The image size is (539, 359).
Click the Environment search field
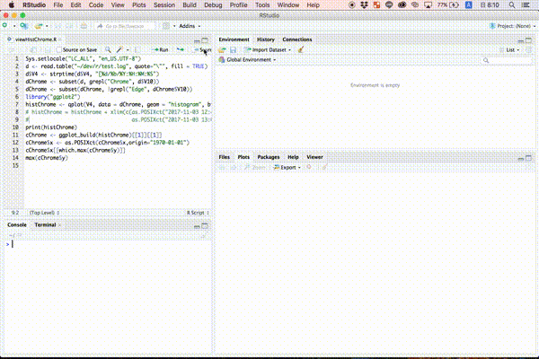tap(507, 60)
